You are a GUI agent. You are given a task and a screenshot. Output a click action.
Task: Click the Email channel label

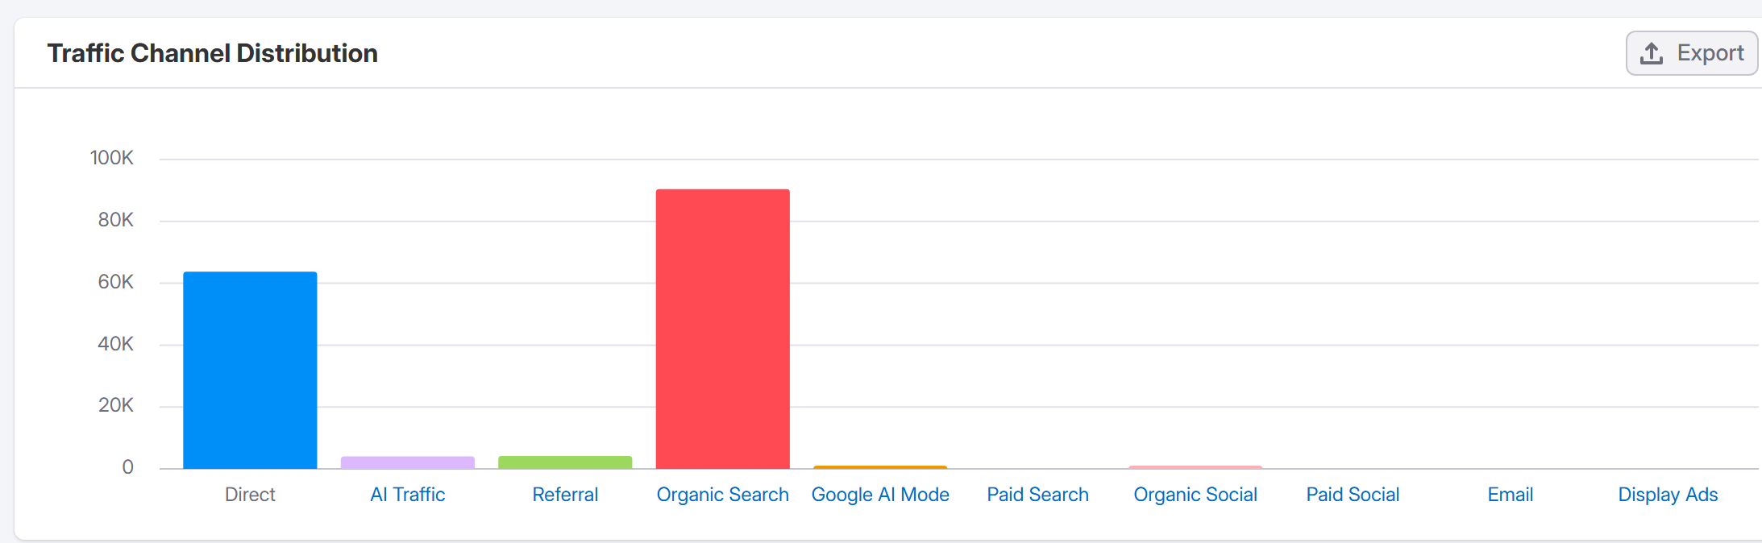(1511, 495)
